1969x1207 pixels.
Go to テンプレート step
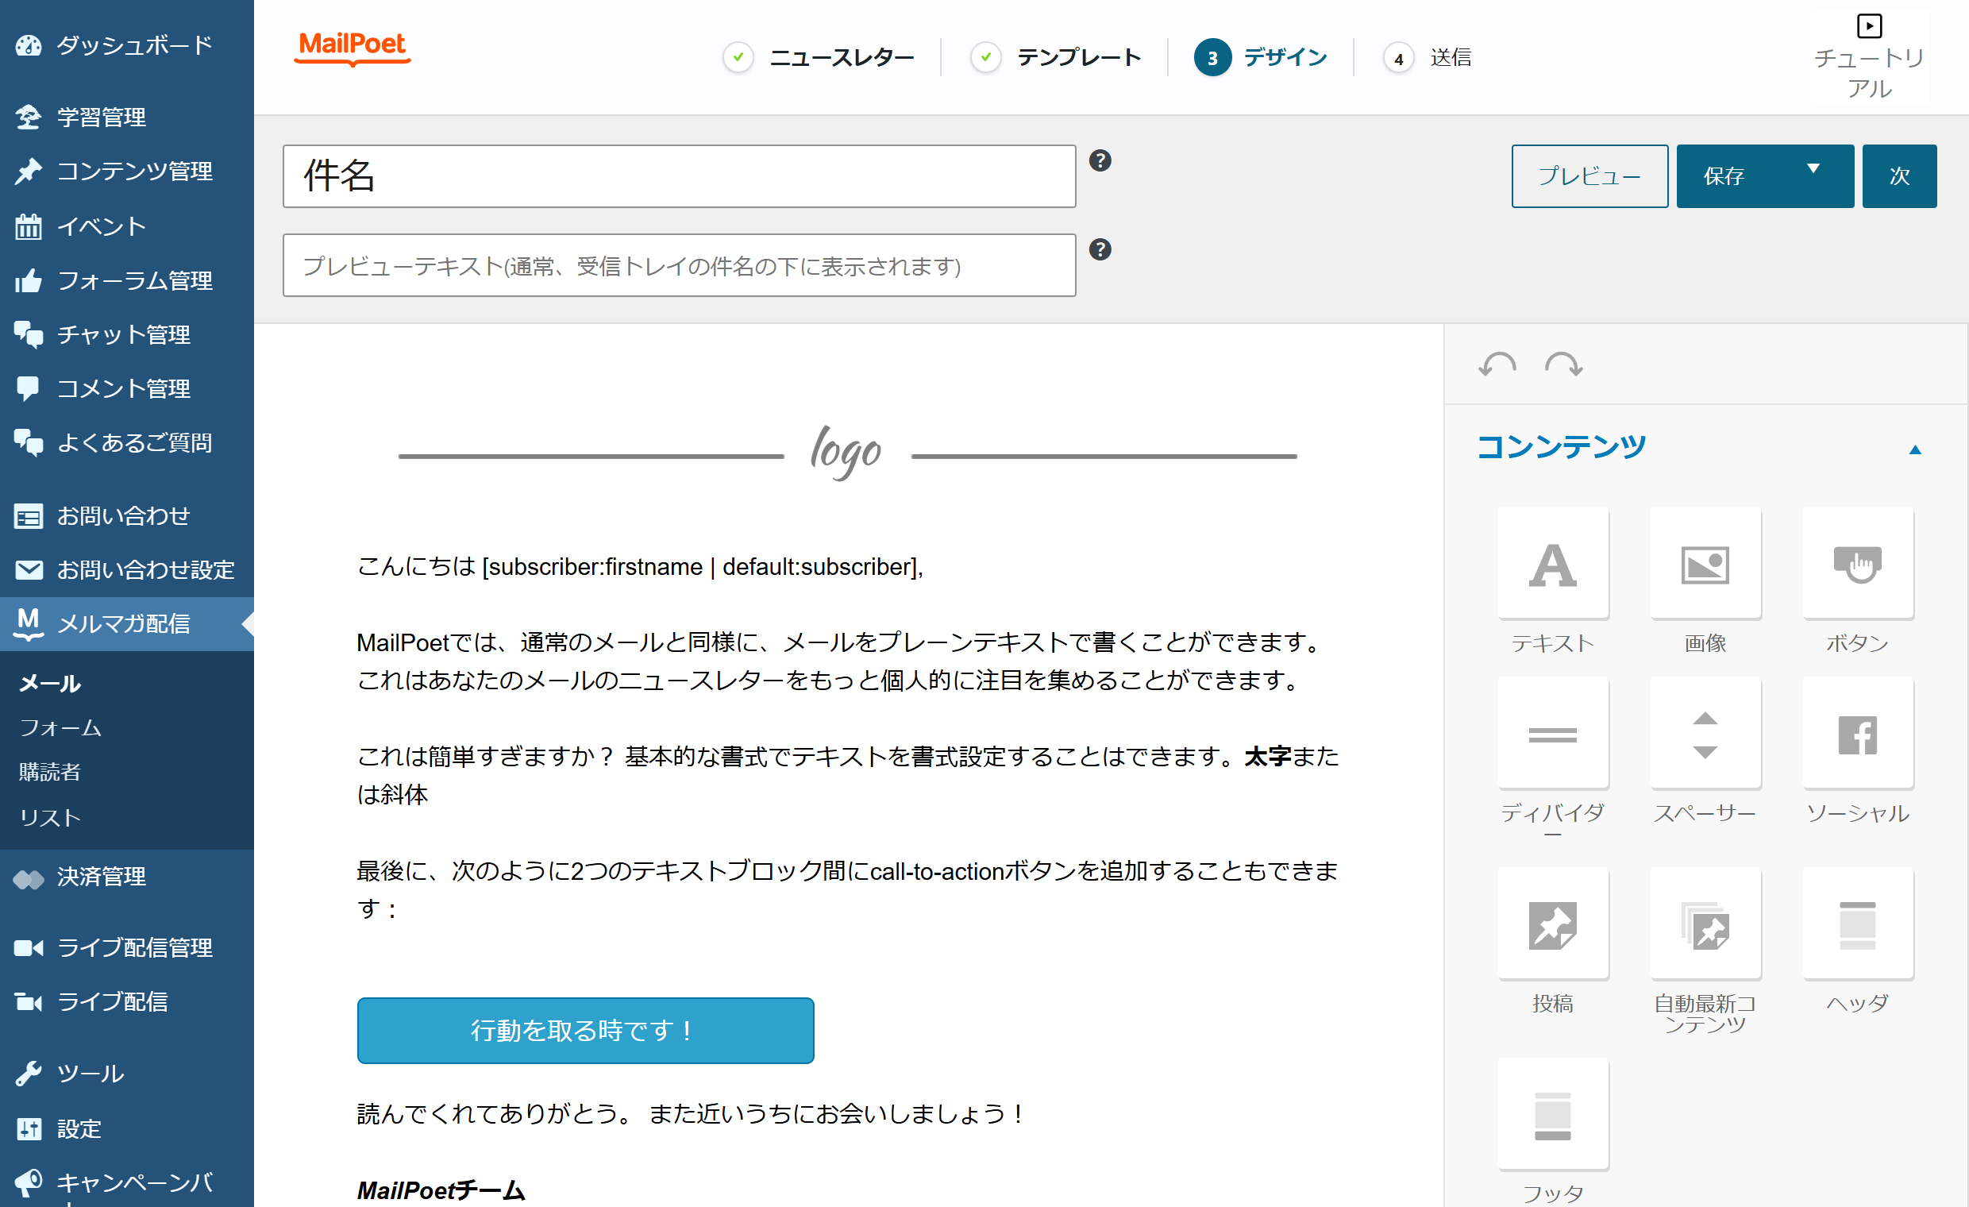point(1056,57)
